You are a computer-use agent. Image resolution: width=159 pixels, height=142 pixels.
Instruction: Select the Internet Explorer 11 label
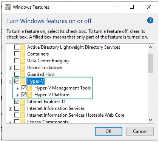tap(46, 102)
